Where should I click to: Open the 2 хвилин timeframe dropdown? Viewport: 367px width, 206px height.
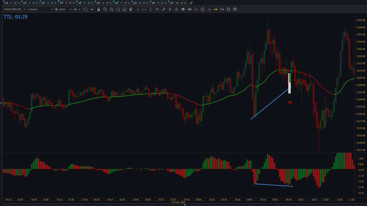click(x=40, y=9)
